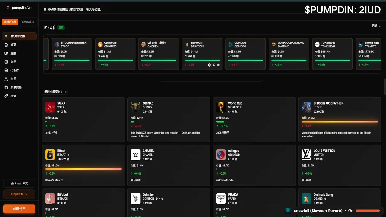Open the 跟单交易 menu item

point(19,87)
